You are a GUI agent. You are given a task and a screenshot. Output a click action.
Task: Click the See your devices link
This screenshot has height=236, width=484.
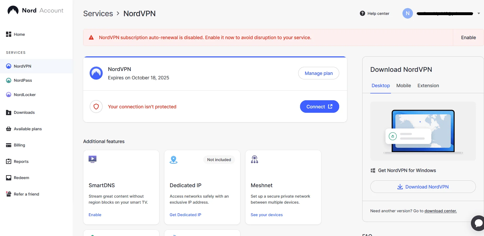[267, 215]
